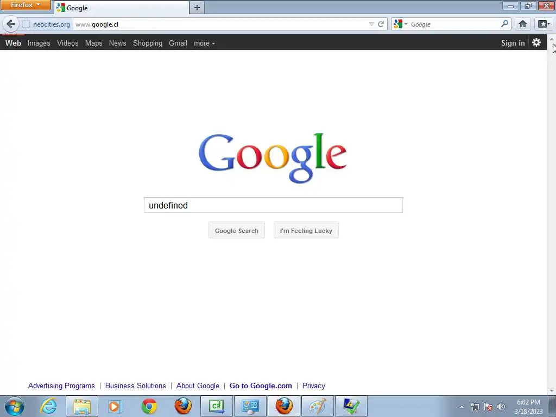Click I'm Feeling Lucky button
The image size is (556, 417).
coord(306,230)
